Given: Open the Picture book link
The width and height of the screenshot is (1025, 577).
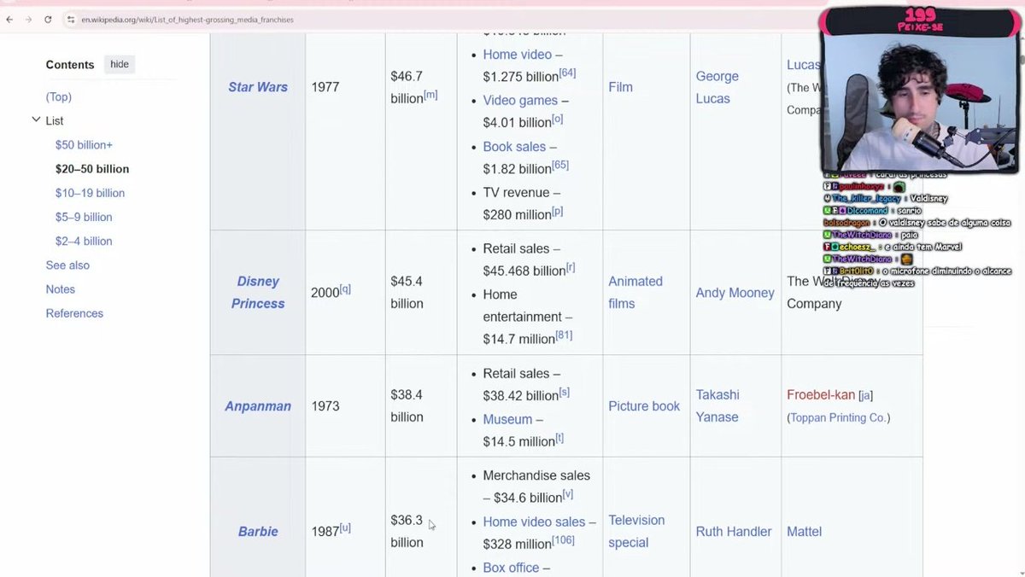Looking at the screenshot, I should point(644,406).
